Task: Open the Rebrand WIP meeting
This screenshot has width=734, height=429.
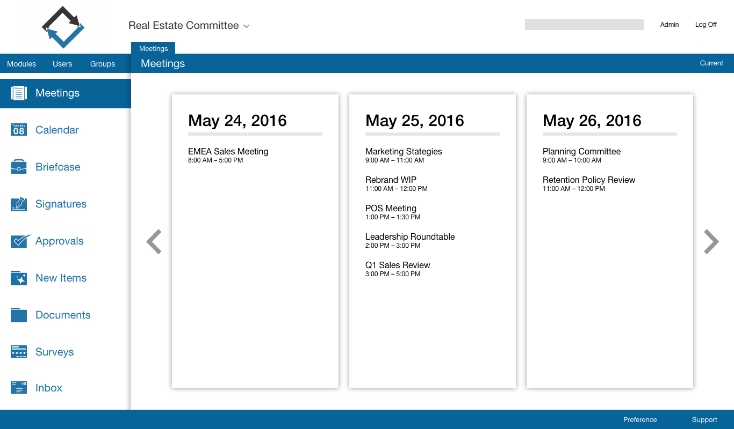Action: (391, 180)
